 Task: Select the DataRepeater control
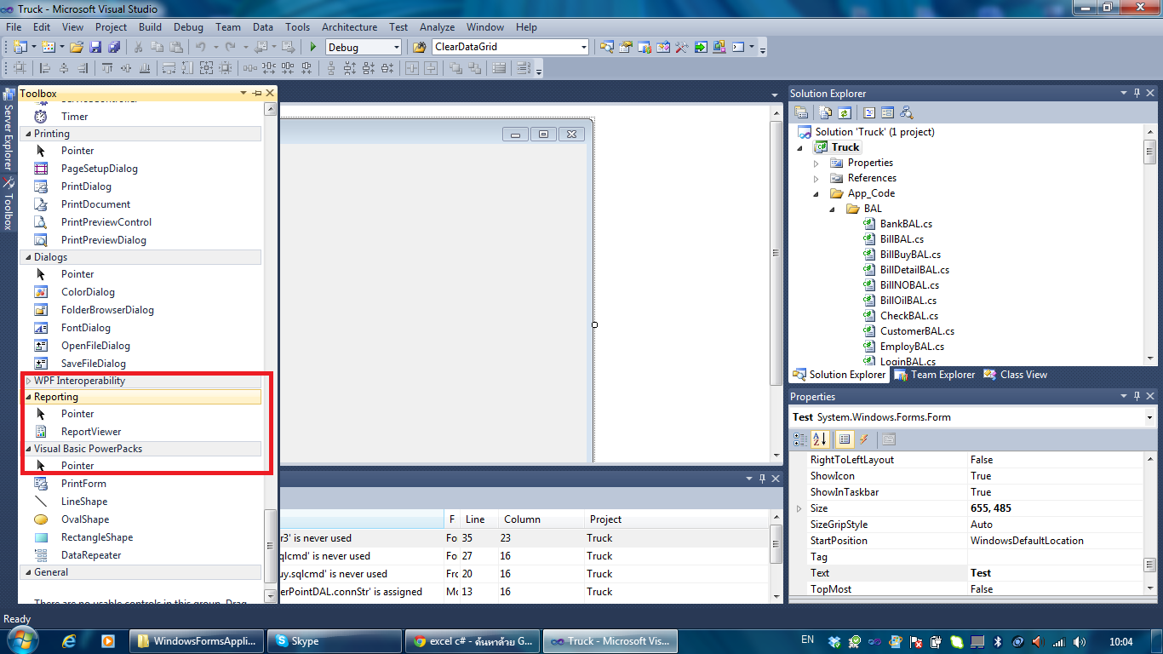click(91, 555)
